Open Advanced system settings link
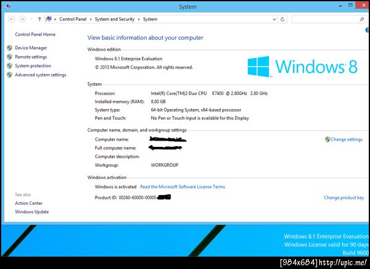The width and height of the screenshot is (370, 269). [41, 75]
